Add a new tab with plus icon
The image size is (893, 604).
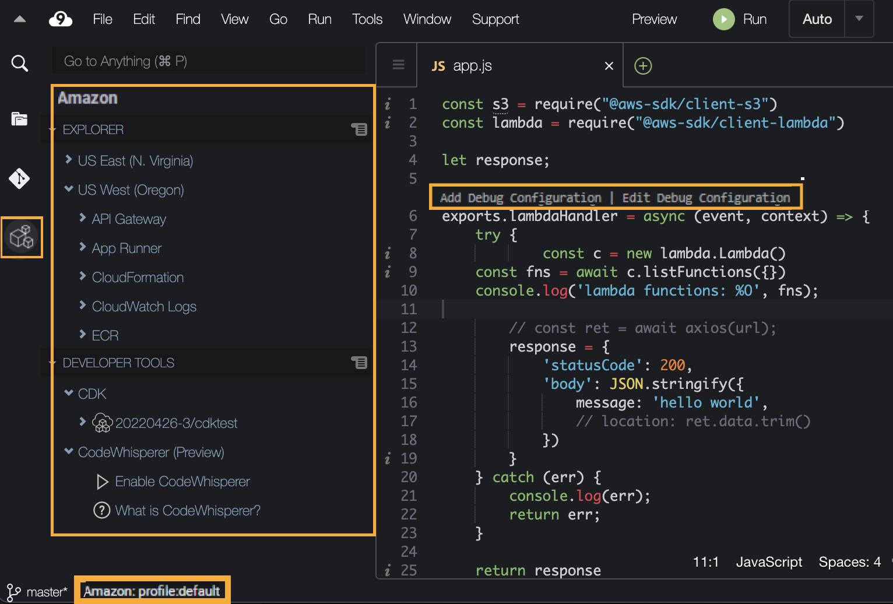[643, 66]
